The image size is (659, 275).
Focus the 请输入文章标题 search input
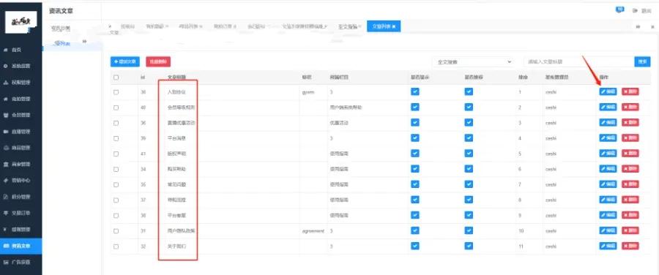(x=578, y=61)
